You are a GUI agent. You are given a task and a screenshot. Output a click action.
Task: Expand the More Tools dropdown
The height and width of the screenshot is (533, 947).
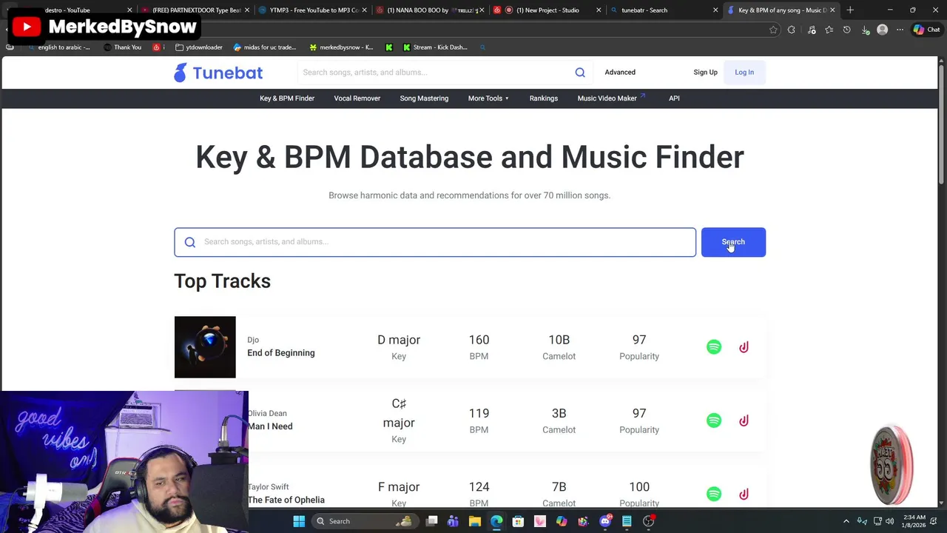point(488,98)
